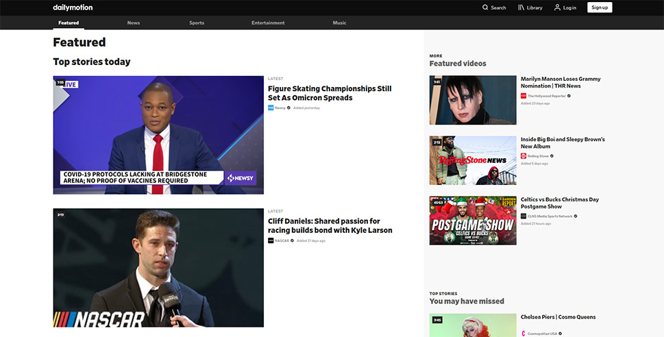Open the Celtics Postgame Show thumbnail
Screen dimensions: 664x337
click(x=473, y=221)
